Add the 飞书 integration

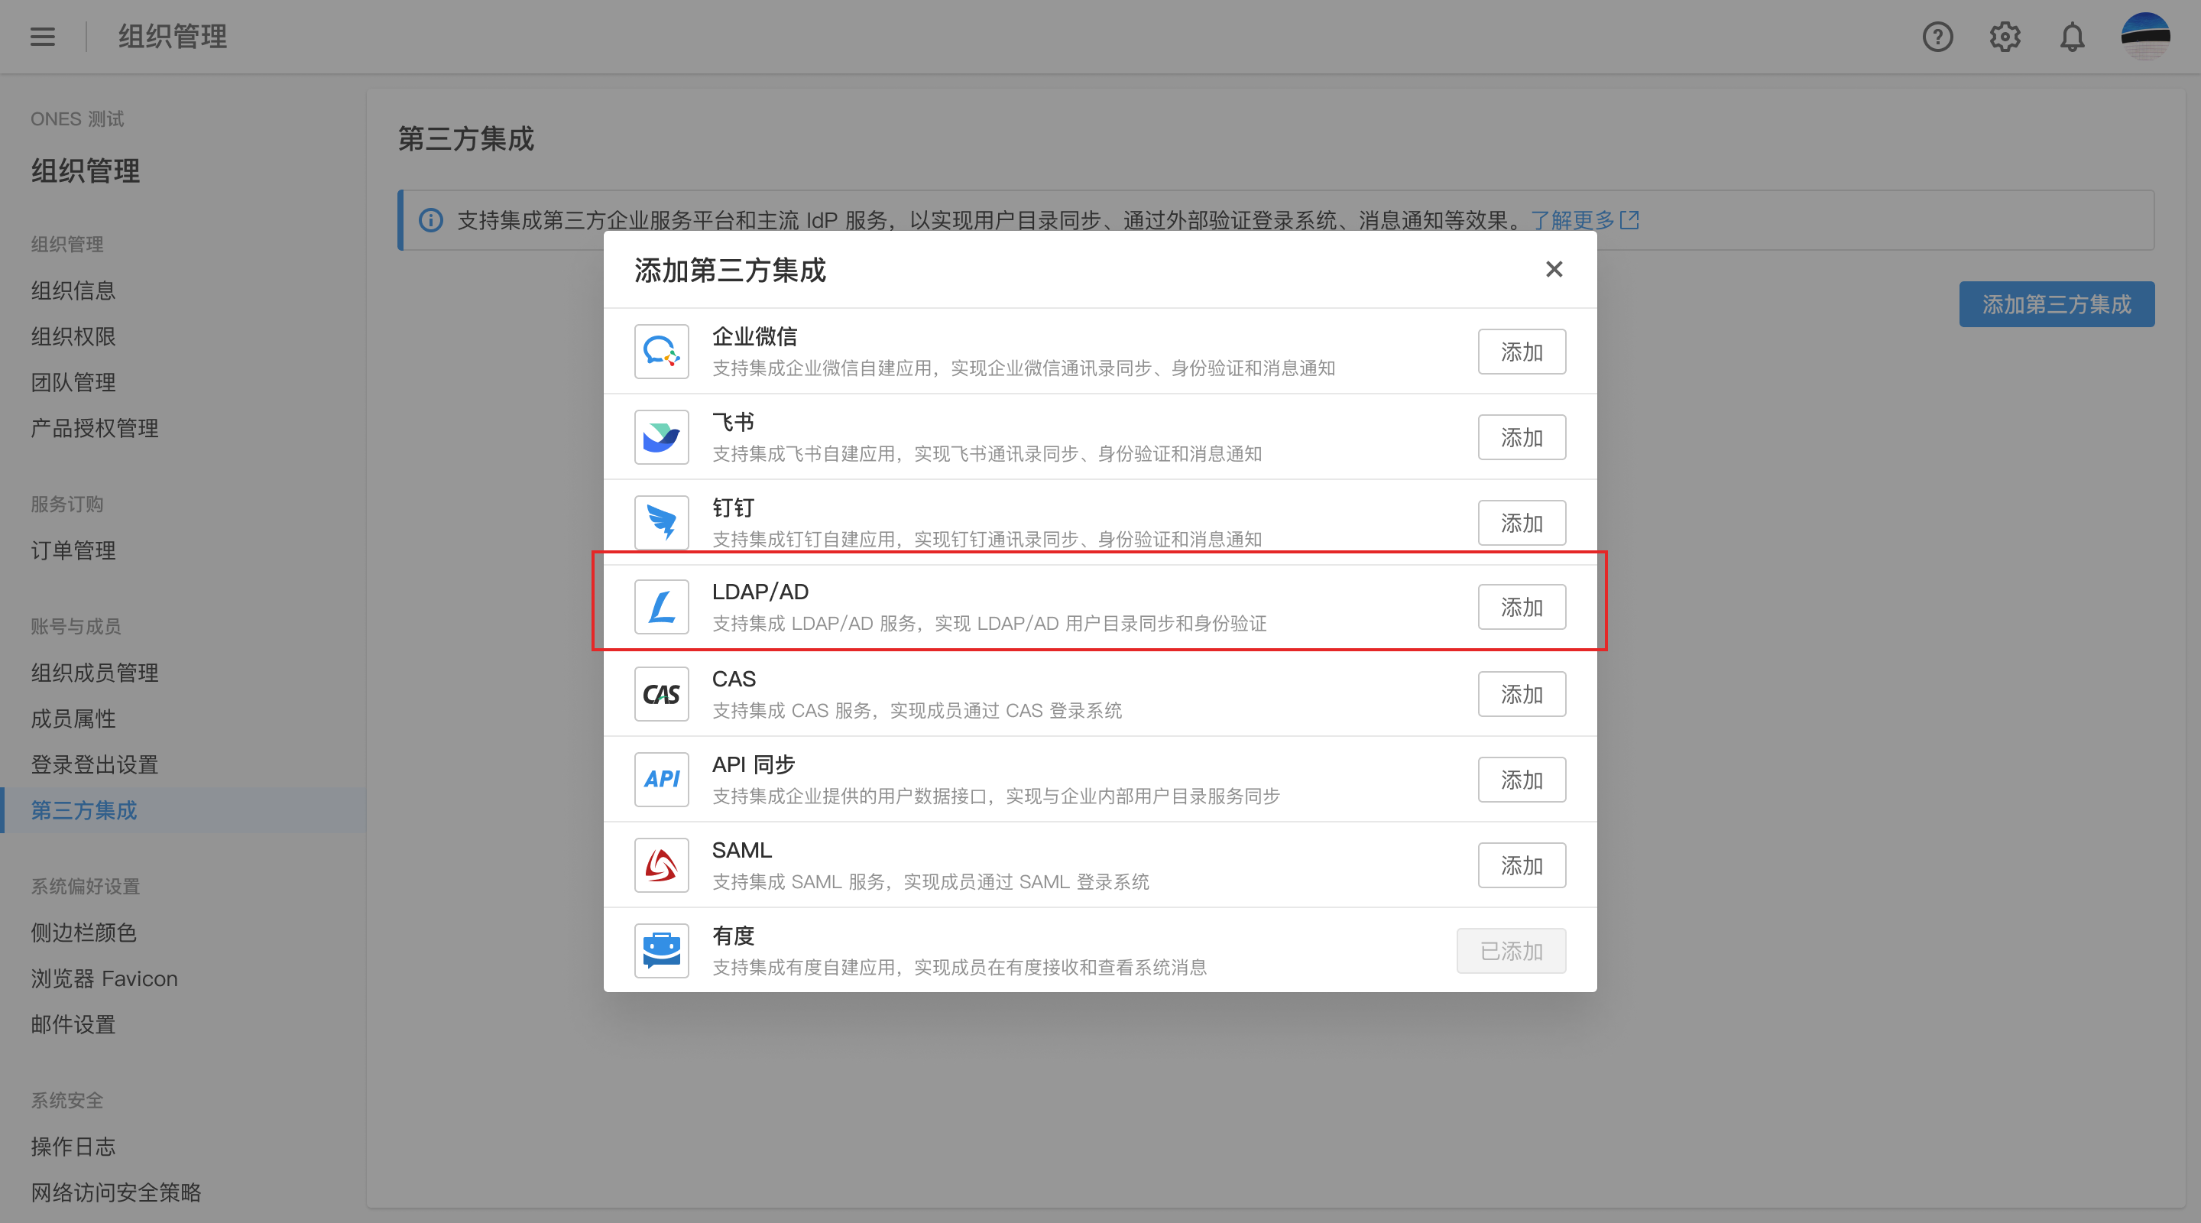tap(1522, 436)
